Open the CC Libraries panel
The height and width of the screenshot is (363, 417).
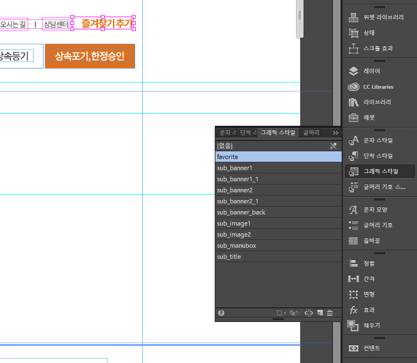[354, 86]
